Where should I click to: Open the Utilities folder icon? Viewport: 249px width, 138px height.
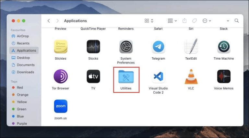[x=126, y=77]
